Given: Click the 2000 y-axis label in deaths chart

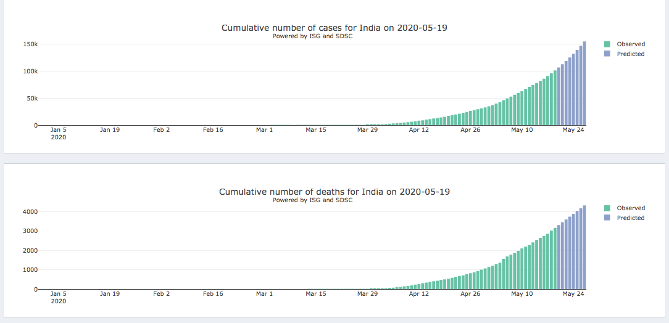Looking at the screenshot, I should [30, 250].
